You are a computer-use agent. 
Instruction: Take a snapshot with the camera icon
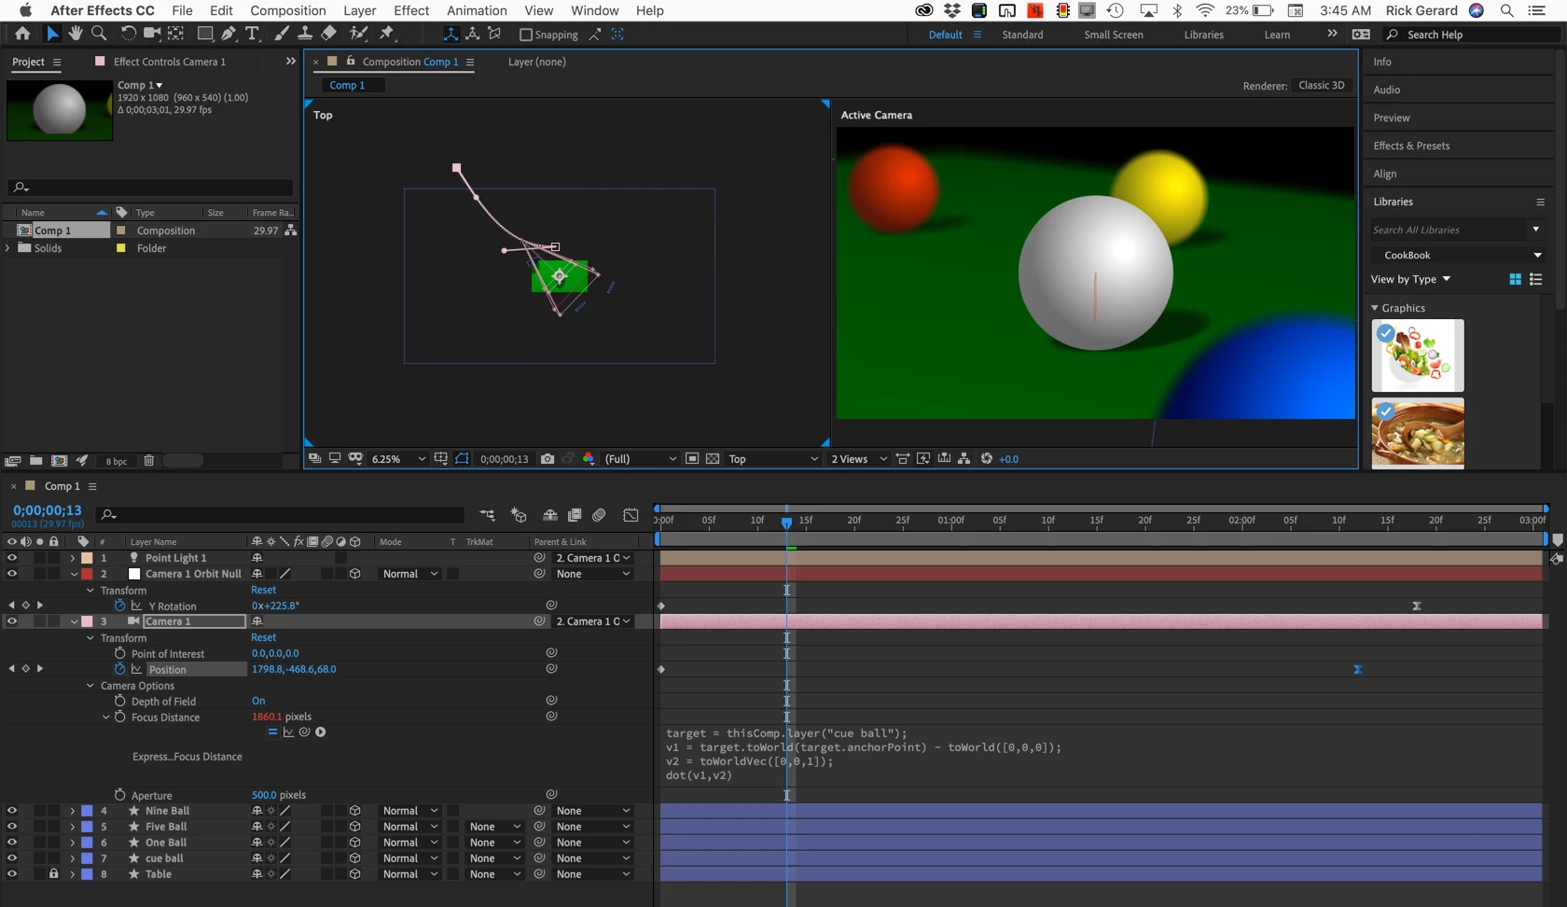pyautogui.click(x=548, y=459)
